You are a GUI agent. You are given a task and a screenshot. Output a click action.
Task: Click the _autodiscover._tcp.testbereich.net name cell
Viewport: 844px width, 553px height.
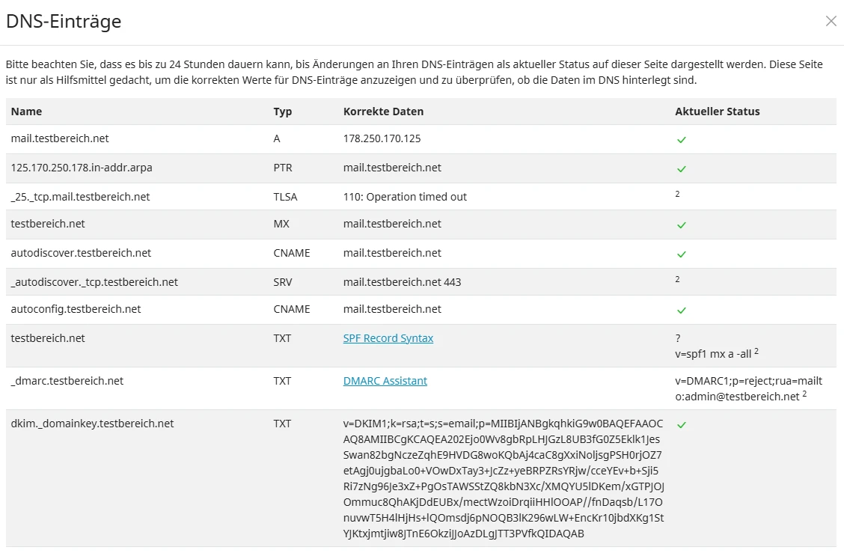94,281
